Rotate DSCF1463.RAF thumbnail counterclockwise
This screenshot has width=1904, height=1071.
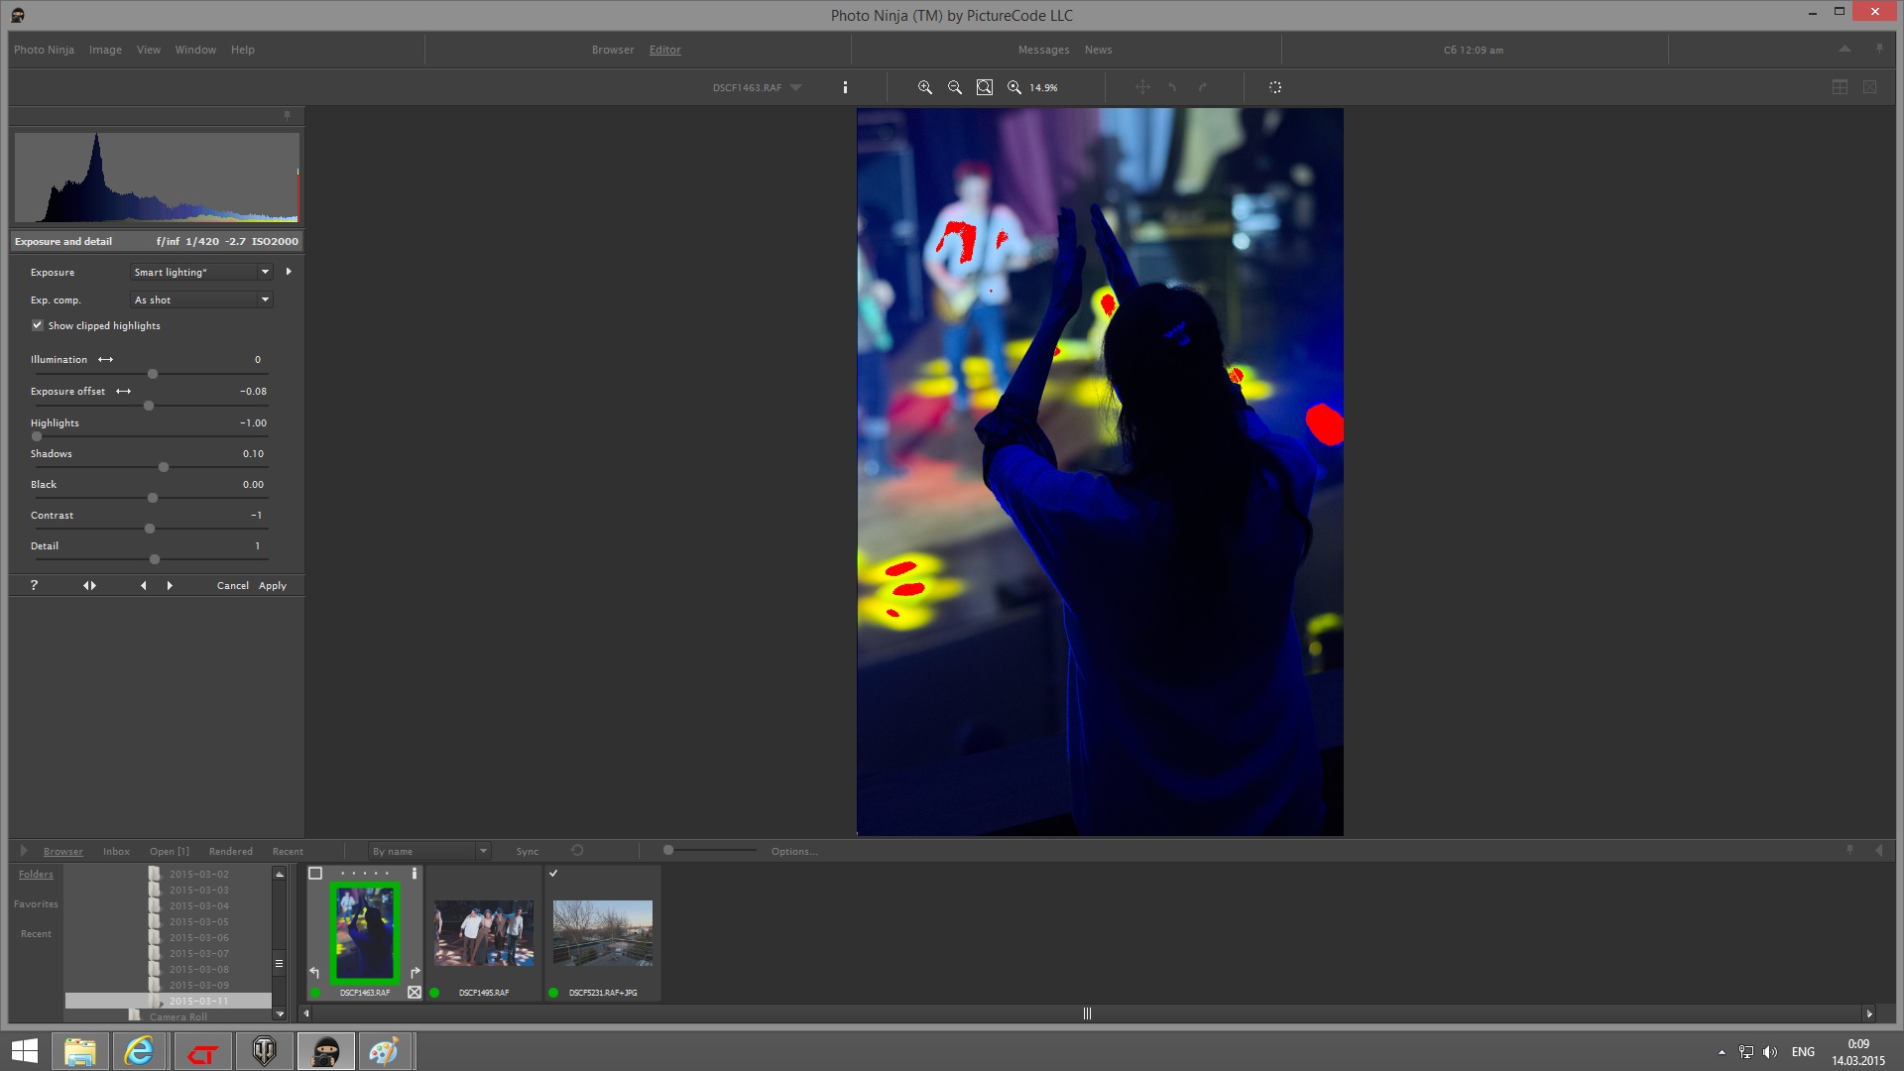pos(314,973)
